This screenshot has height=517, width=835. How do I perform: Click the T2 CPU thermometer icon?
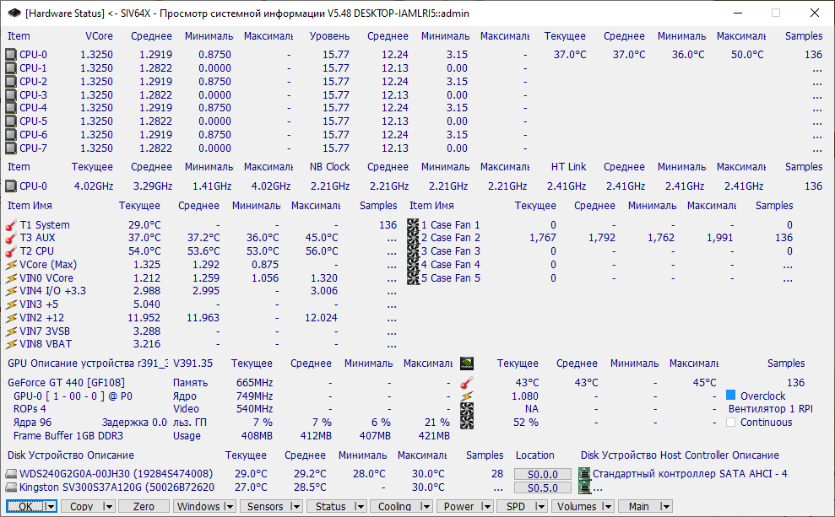(x=11, y=251)
